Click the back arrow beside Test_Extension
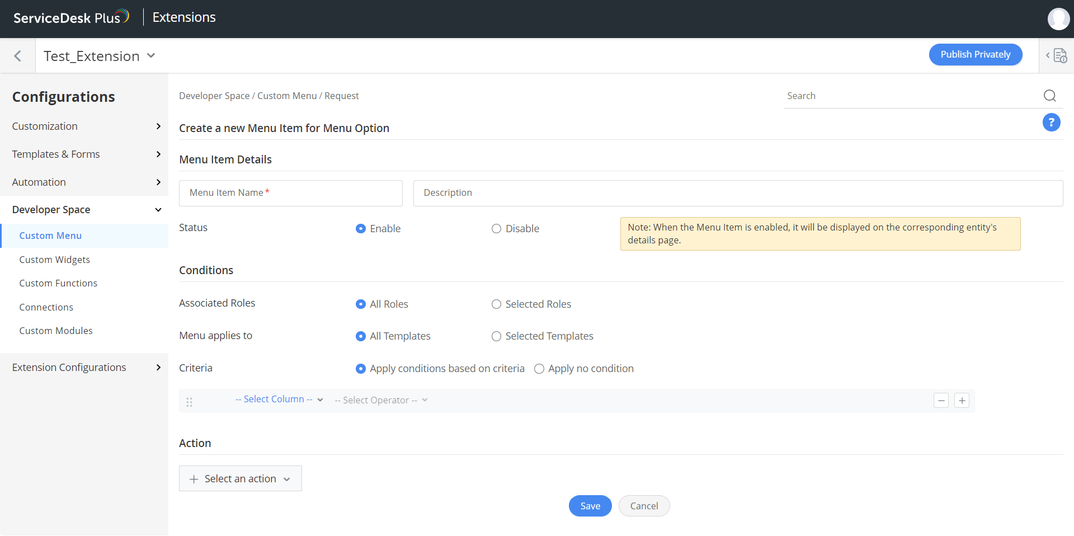The height and width of the screenshot is (536, 1074). [x=17, y=56]
